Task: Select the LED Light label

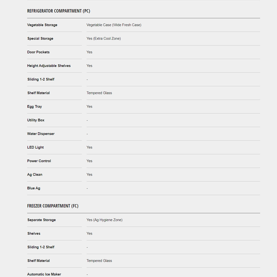Action: coord(35,147)
